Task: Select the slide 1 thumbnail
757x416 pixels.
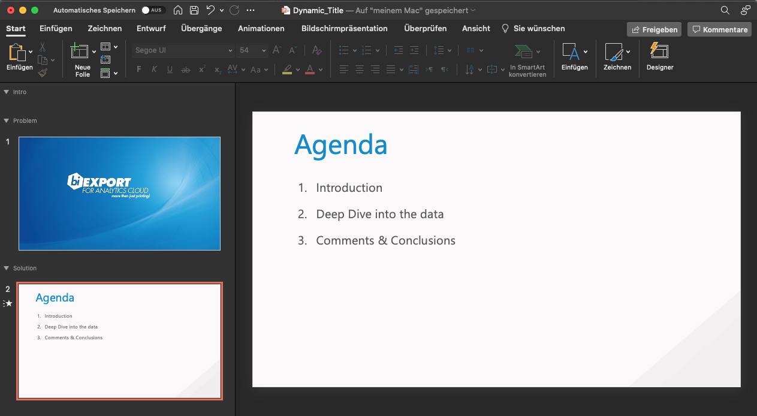Action: tap(119, 193)
